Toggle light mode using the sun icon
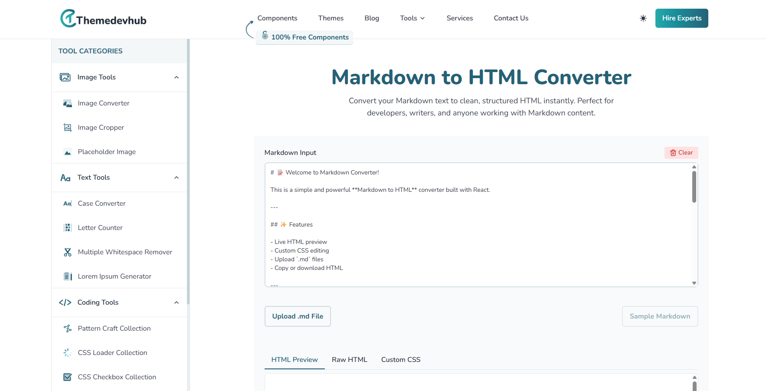Screen dimensions: 766x391 [643, 18]
